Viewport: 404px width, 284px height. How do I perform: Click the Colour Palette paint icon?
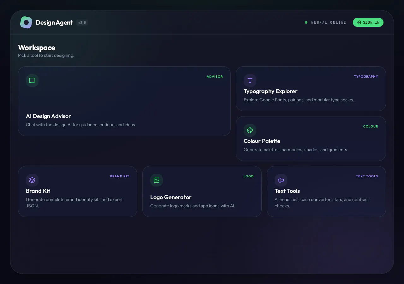pos(250,130)
